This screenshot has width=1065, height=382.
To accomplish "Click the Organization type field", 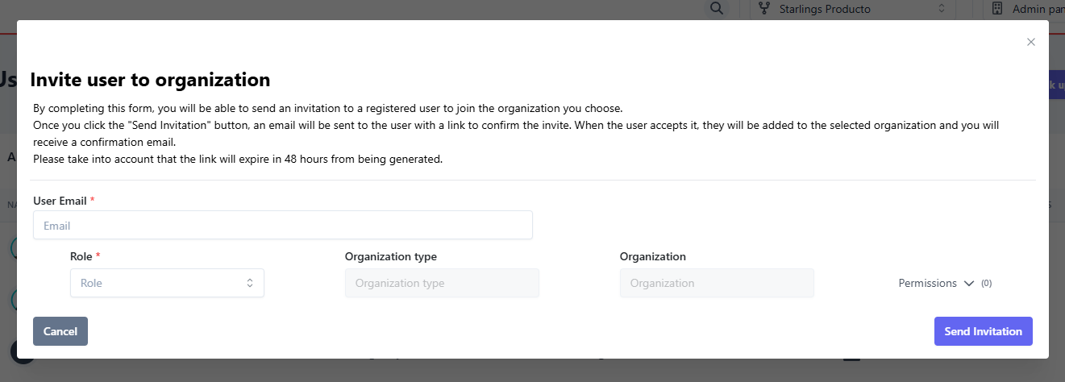I will coord(442,283).
